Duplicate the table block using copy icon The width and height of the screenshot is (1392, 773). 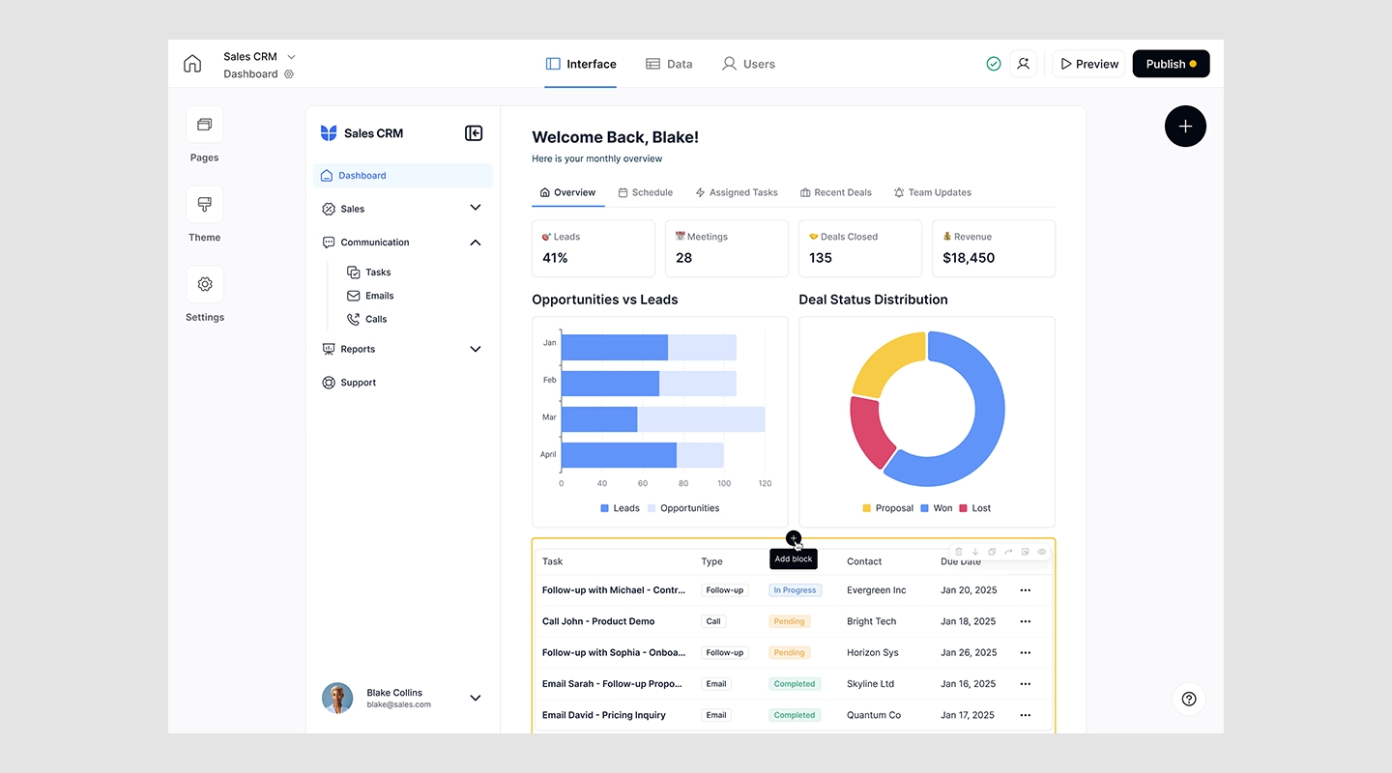pyautogui.click(x=992, y=552)
